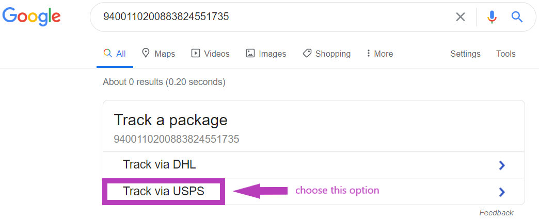Switch to the All results tab
Image resolution: width=539 pixels, height=220 pixels.
click(115, 54)
